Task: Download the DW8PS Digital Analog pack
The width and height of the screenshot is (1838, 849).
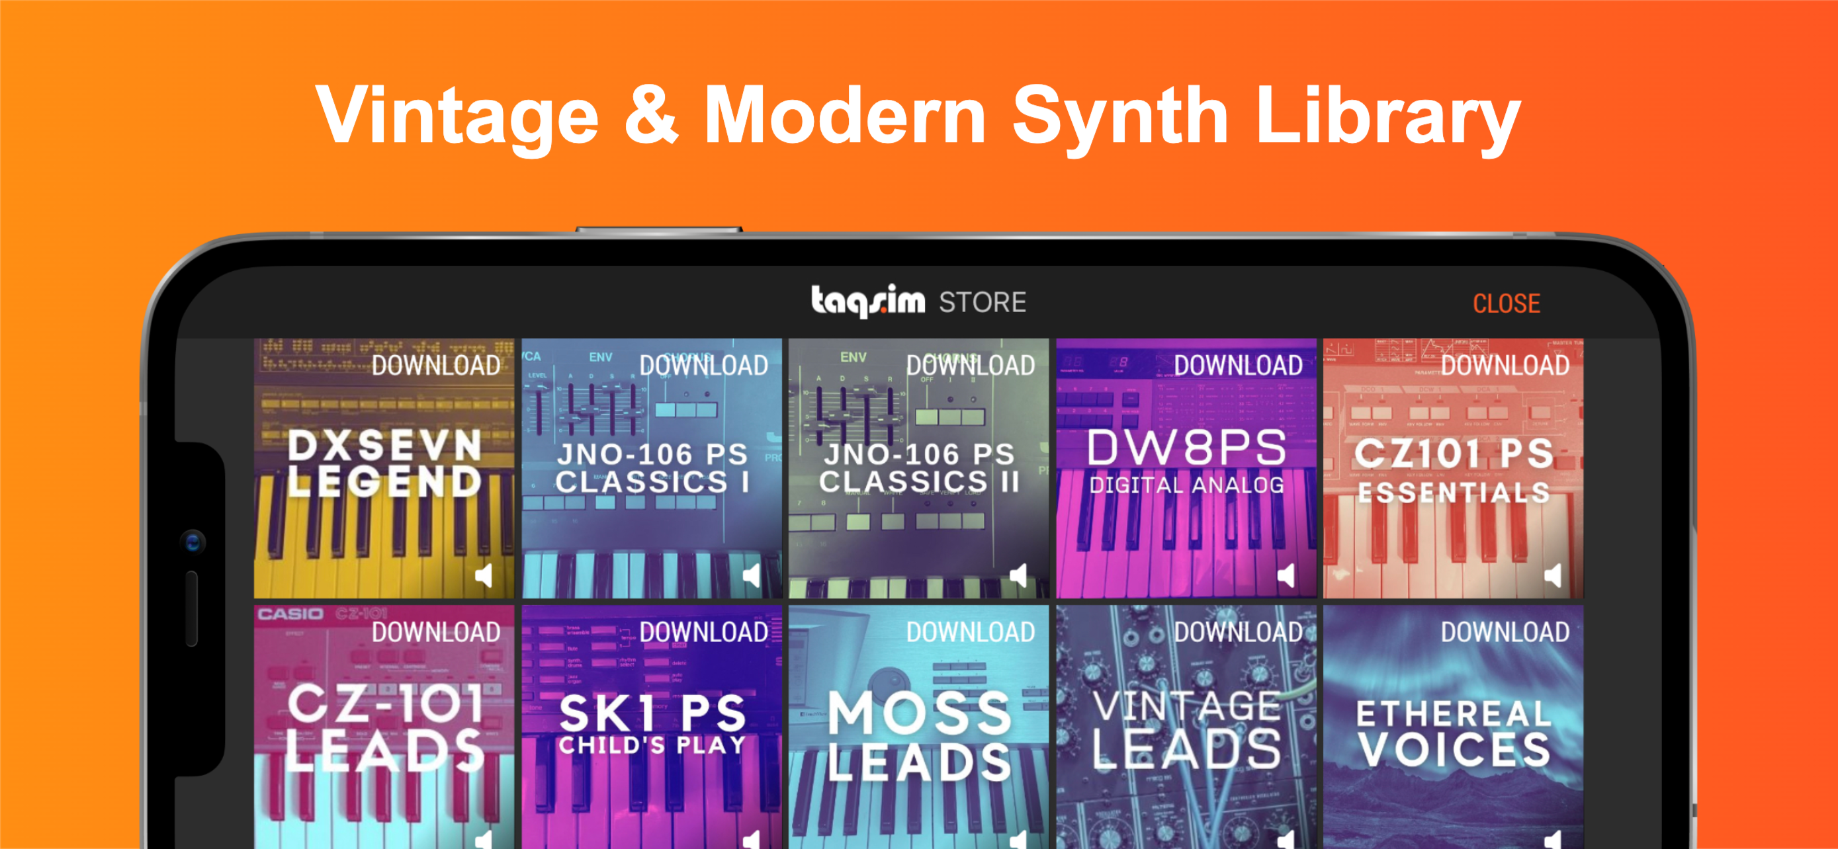Action: pos(1238,366)
